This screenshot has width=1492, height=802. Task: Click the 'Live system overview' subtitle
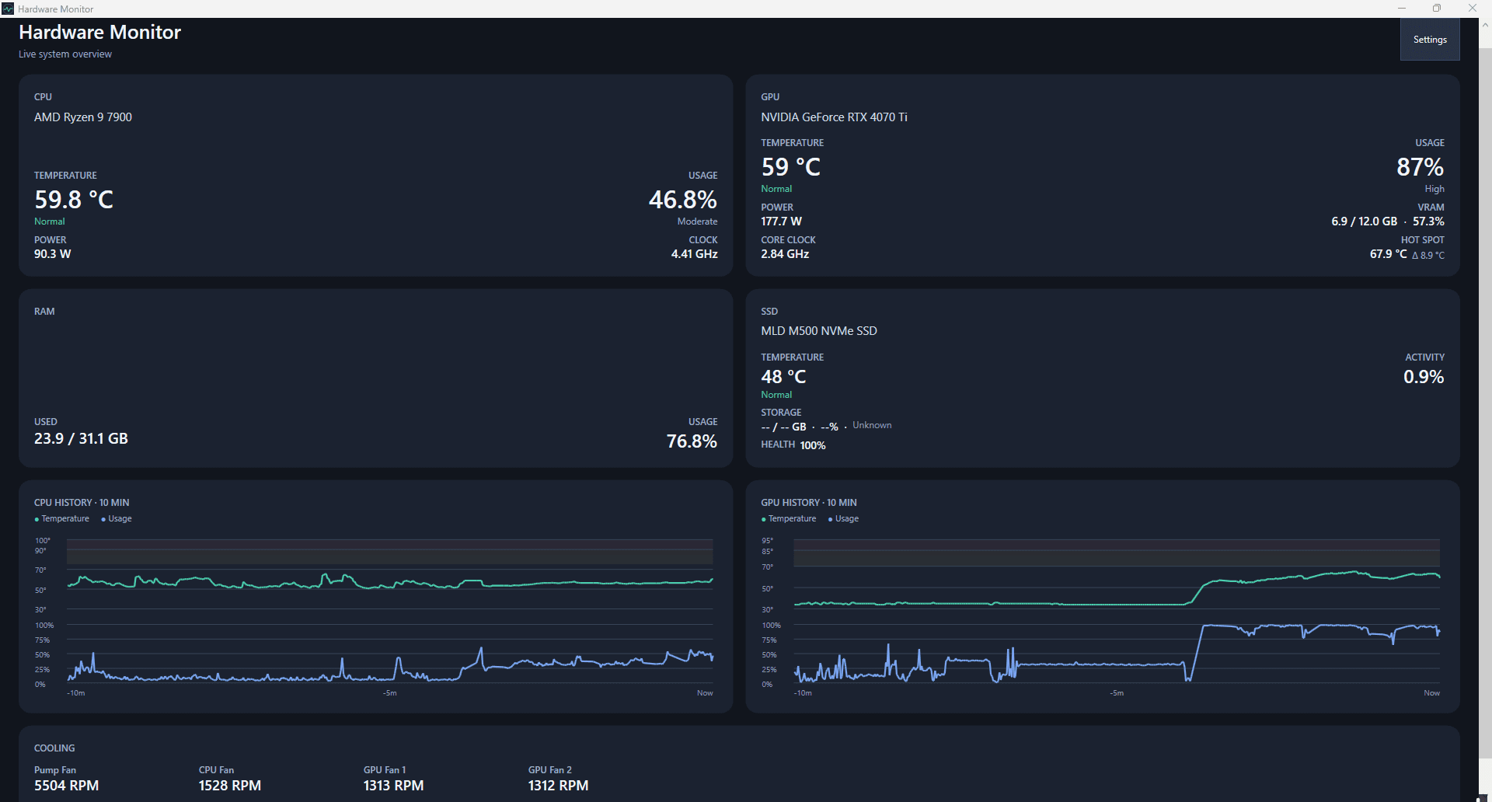coord(65,54)
